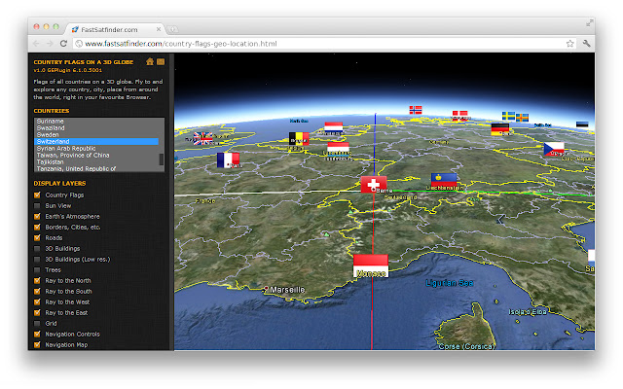The width and height of the screenshot is (623, 389).
Task: Click the Netherlands flag marker
Action: point(333,127)
